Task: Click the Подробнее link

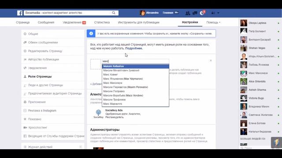Action: 134,48
